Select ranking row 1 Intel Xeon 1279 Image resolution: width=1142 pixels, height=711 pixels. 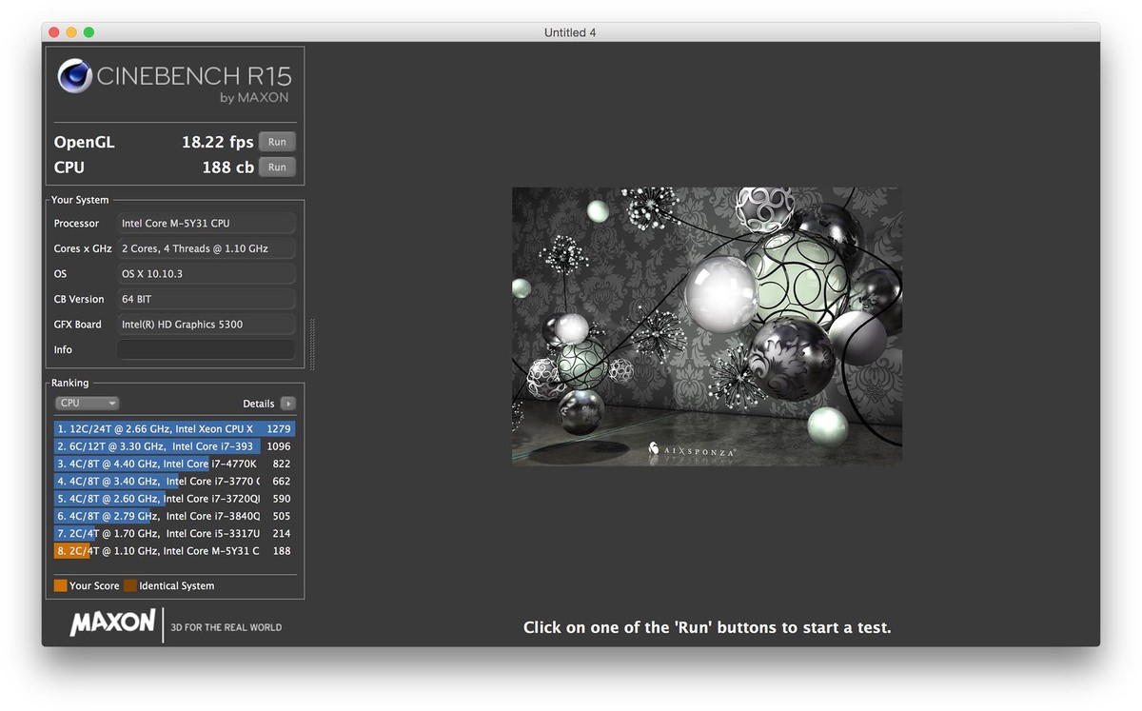tap(174, 429)
